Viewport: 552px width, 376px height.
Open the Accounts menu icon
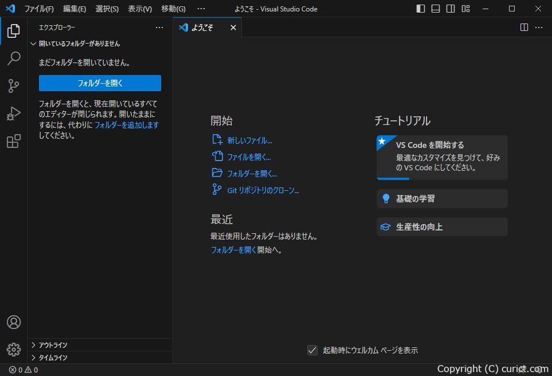pyautogui.click(x=13, y=322)
